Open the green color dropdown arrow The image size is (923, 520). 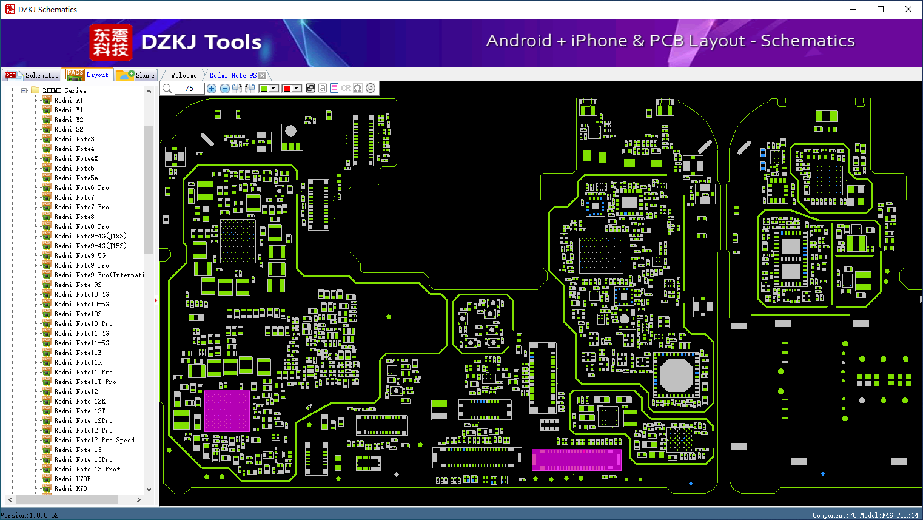click(x=274, y=89)
